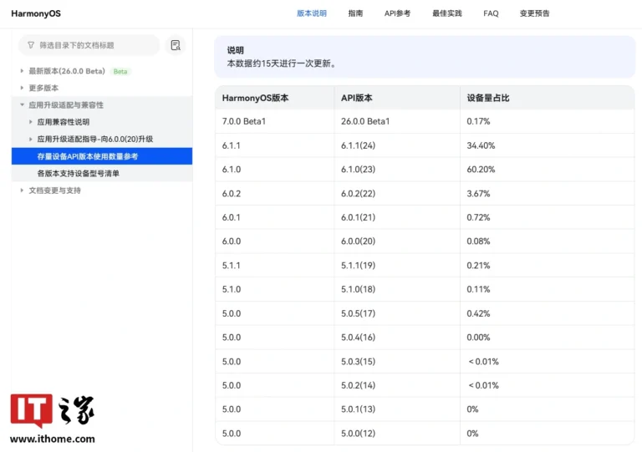Click the 说明 note heading
The width and height of the screenshot is (642, 452).
pyautogui.click(x=236, y=50)
